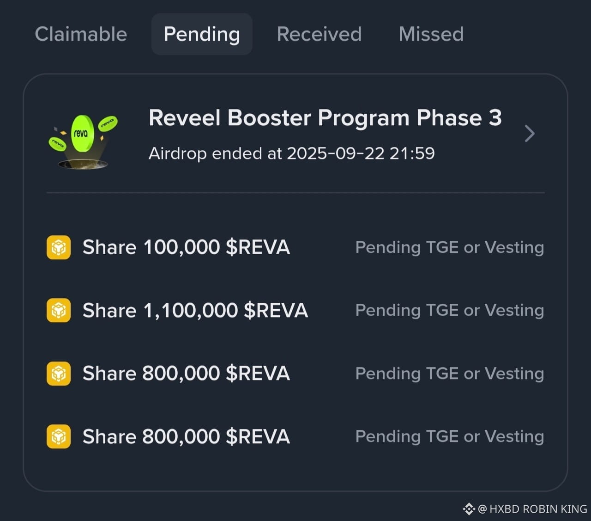The image size is (591, 521).
Task: Click the BNB chain icon beside Share 1,100,000 $REVA
Action: click(x=59, y=310)
